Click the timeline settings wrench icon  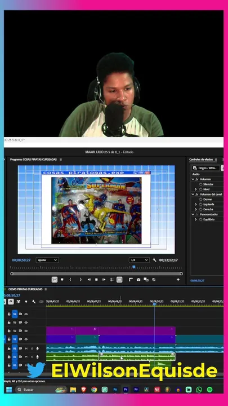(34, 302)
